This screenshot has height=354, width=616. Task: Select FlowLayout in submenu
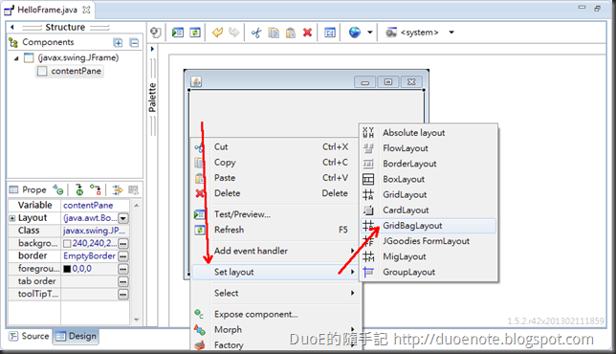[x=429, y=148]
